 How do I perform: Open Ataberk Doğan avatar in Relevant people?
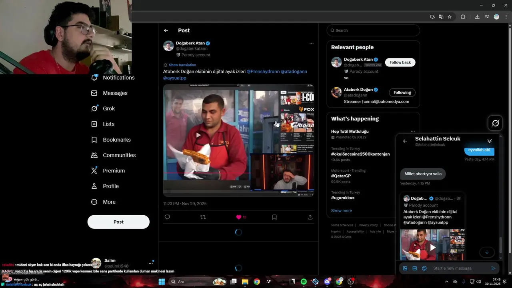coord(336,92)
